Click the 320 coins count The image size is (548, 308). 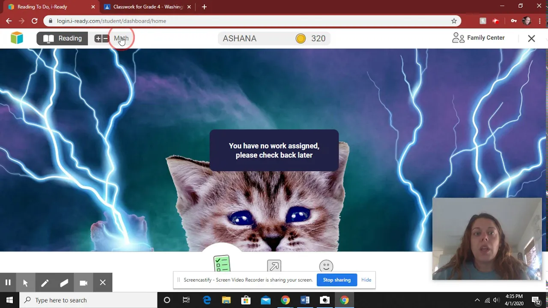tap(318, 38)
